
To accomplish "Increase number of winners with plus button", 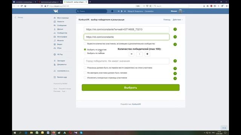I will pyautogui.click(x=147, y=54).
